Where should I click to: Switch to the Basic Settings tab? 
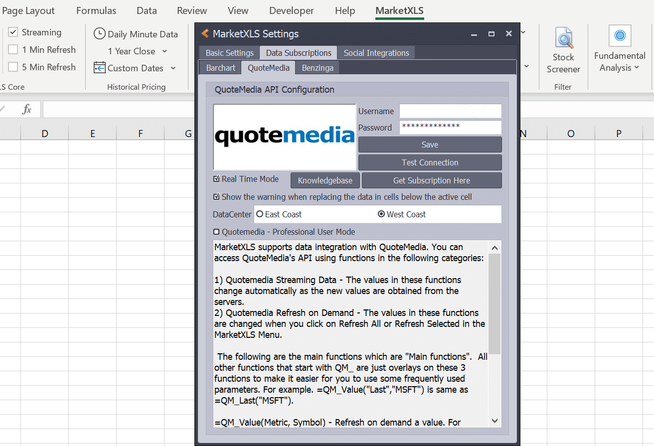point(230,53)
